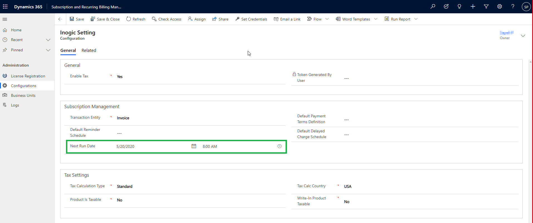
Task: Open License Registration page
Action: (28, 76)
